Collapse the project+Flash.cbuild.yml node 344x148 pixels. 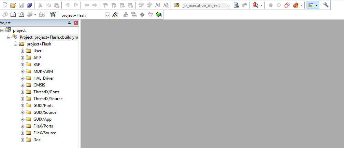9,37
